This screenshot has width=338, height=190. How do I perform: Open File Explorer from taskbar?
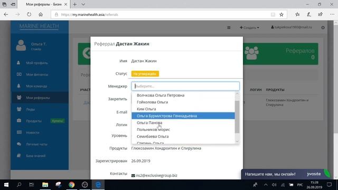coord(45,185)
